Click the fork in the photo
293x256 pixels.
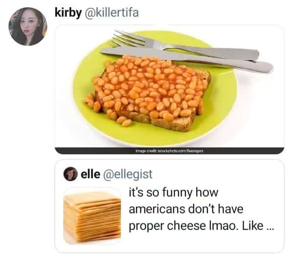[131, 39]
